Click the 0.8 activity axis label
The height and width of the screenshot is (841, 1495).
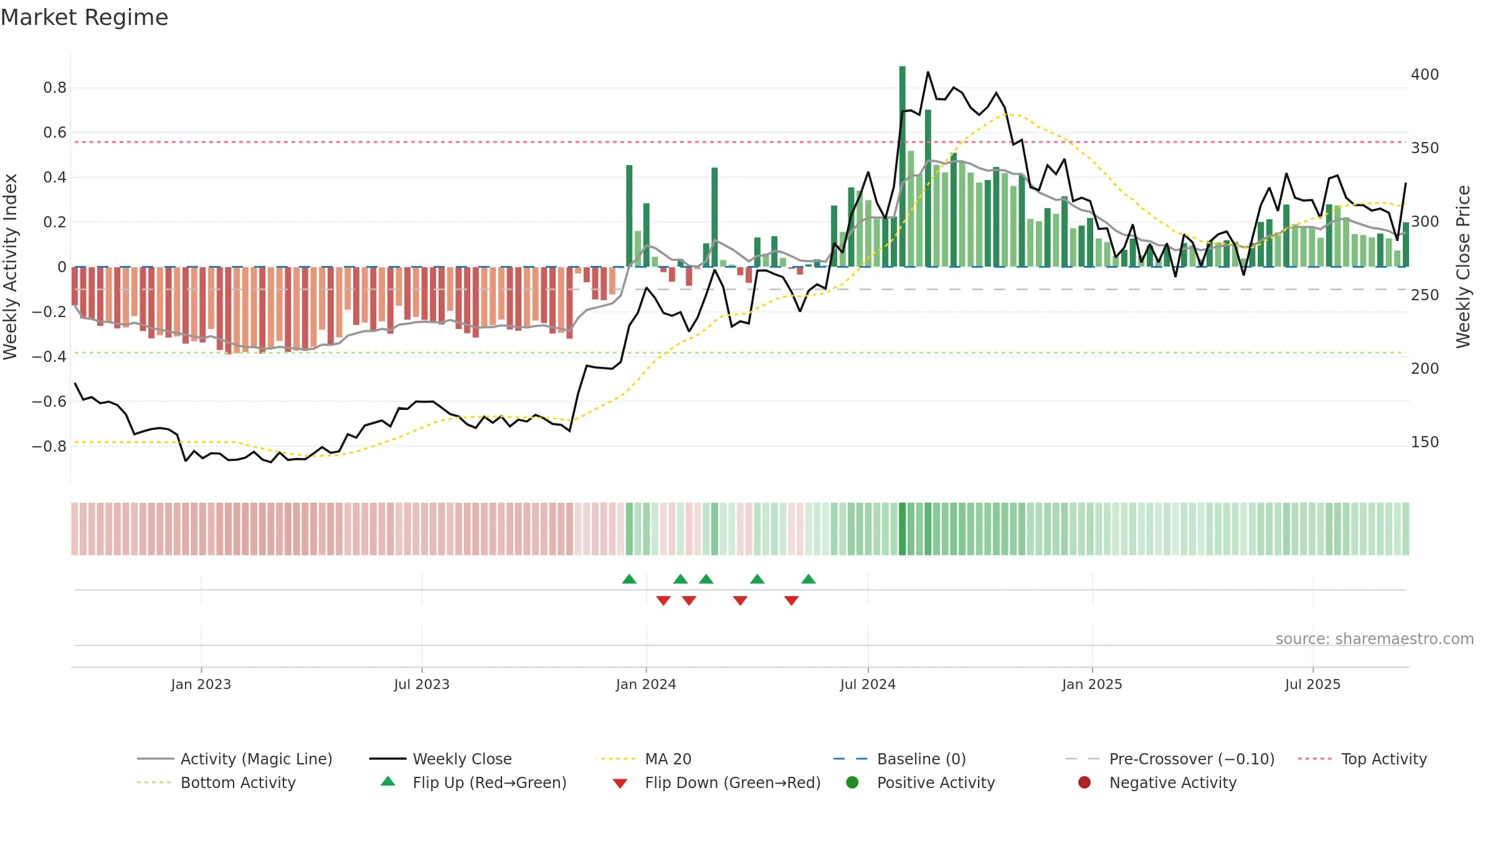55,88
